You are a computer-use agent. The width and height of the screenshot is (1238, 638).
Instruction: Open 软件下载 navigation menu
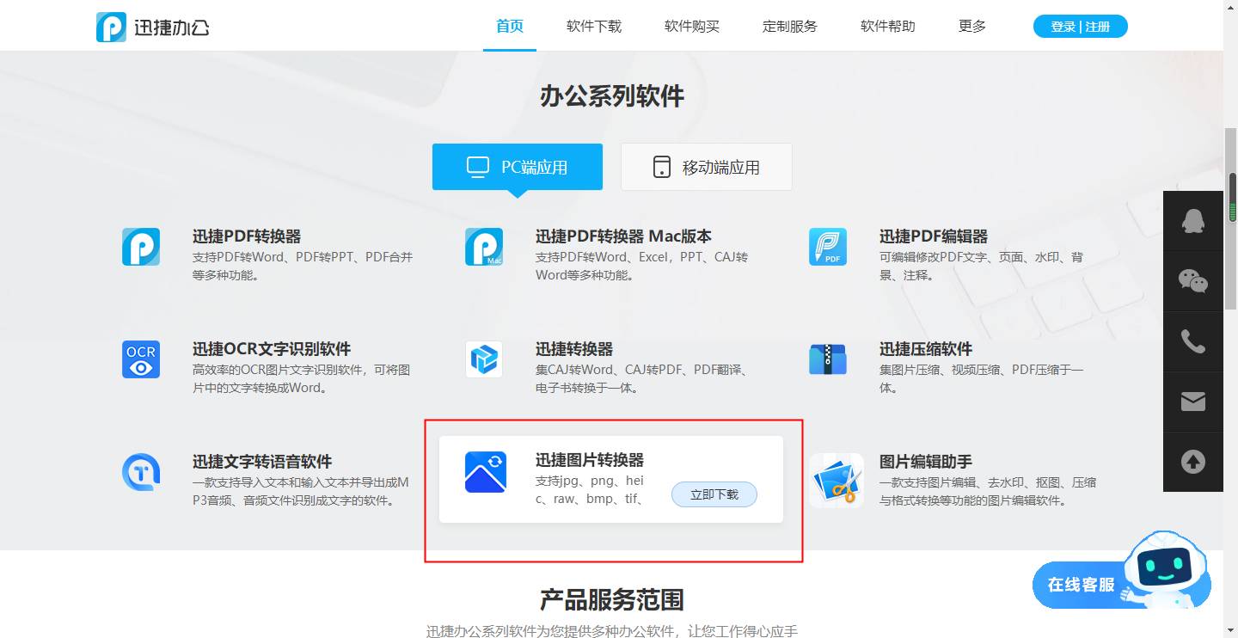(x=594, y=26)
